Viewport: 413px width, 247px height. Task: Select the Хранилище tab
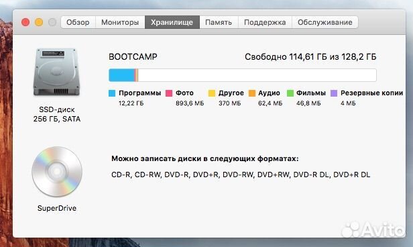172,22
